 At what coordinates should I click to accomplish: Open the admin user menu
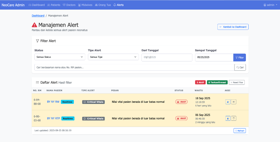[270, 5]
